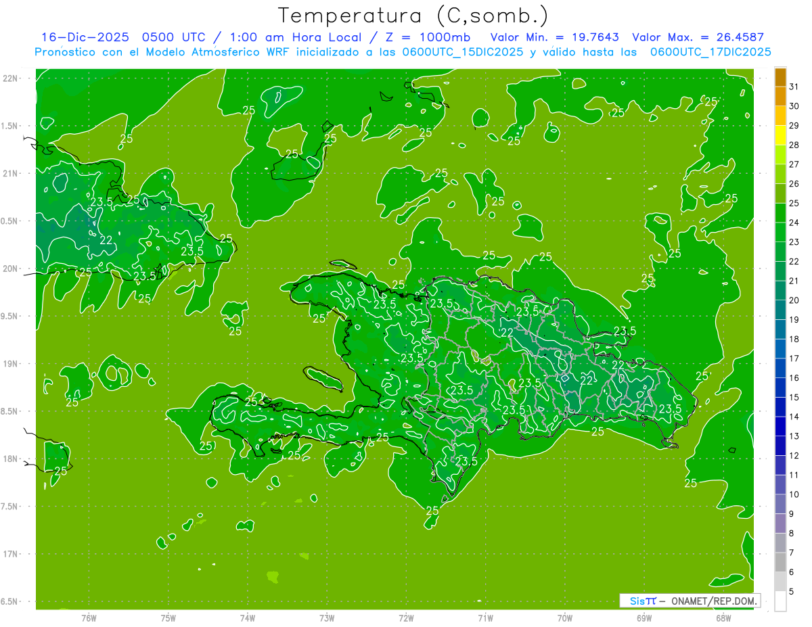The height and width of the screenshot is (627, 812).
Task: Click the 73W longitude axis label
Action: click(327, 618)
